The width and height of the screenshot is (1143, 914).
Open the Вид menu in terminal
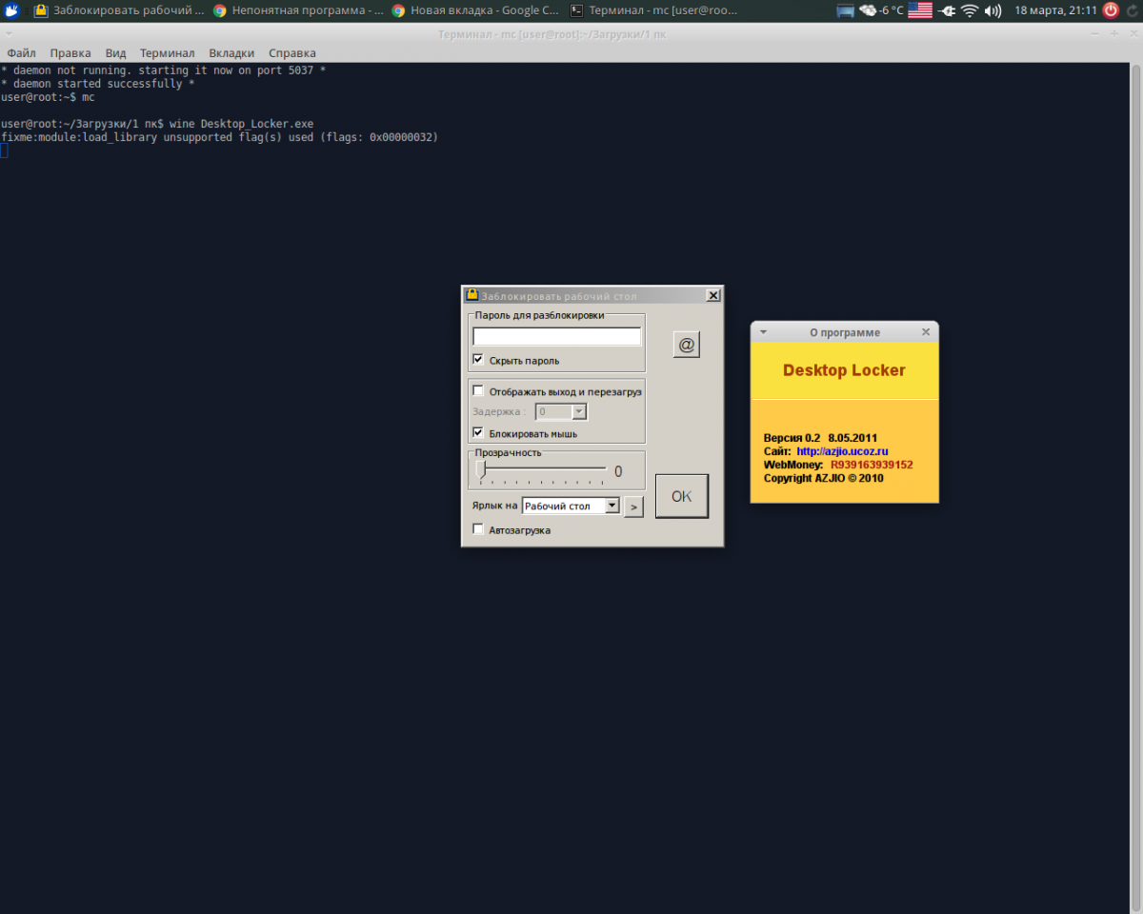115,53
